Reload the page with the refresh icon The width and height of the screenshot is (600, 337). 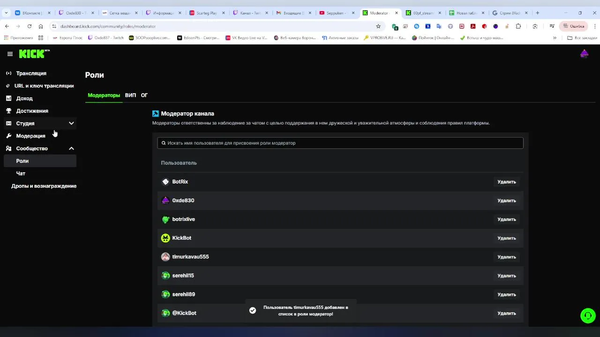(30, 26)
